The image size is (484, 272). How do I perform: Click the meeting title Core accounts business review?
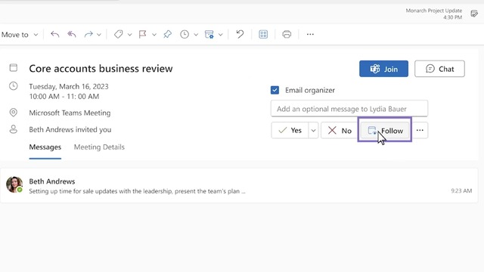tap(101, 69)
